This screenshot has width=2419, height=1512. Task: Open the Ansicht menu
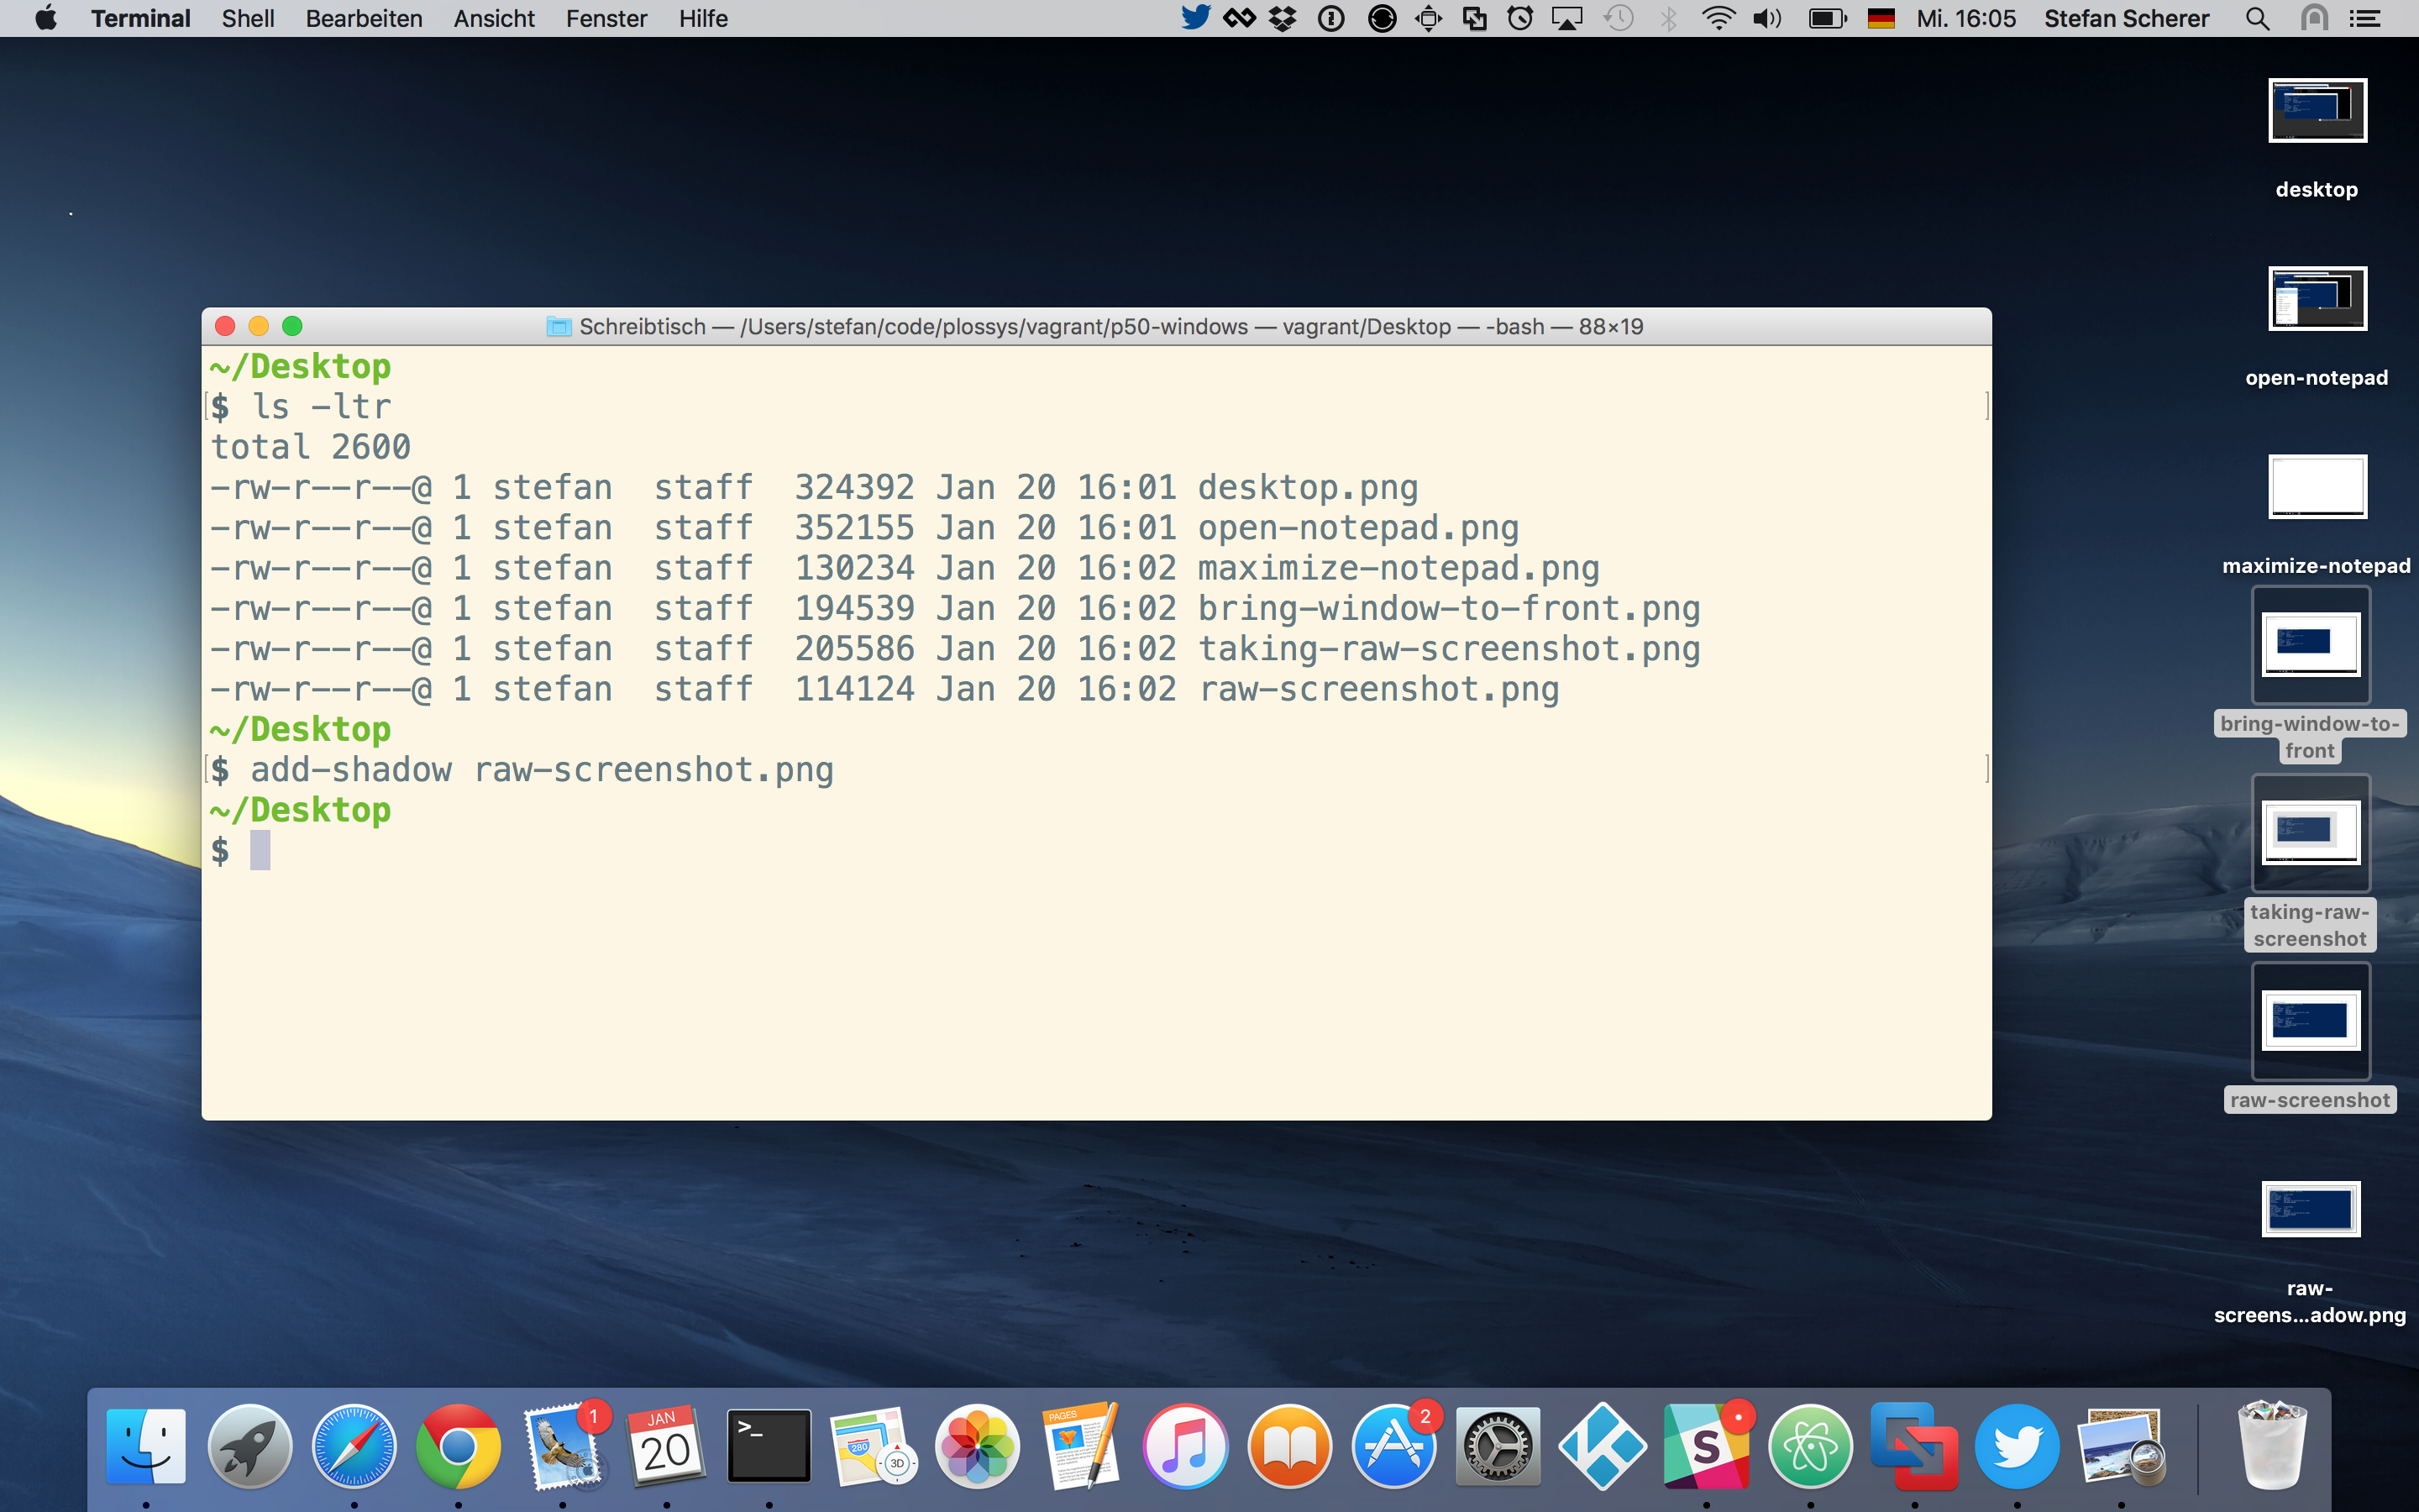pos(494,18)
